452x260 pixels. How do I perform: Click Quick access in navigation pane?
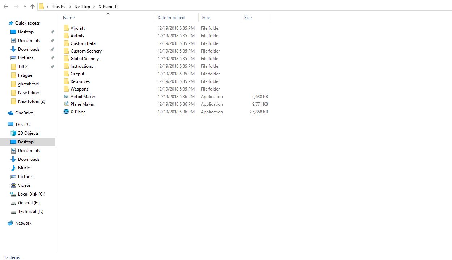(x=28, y=23)
